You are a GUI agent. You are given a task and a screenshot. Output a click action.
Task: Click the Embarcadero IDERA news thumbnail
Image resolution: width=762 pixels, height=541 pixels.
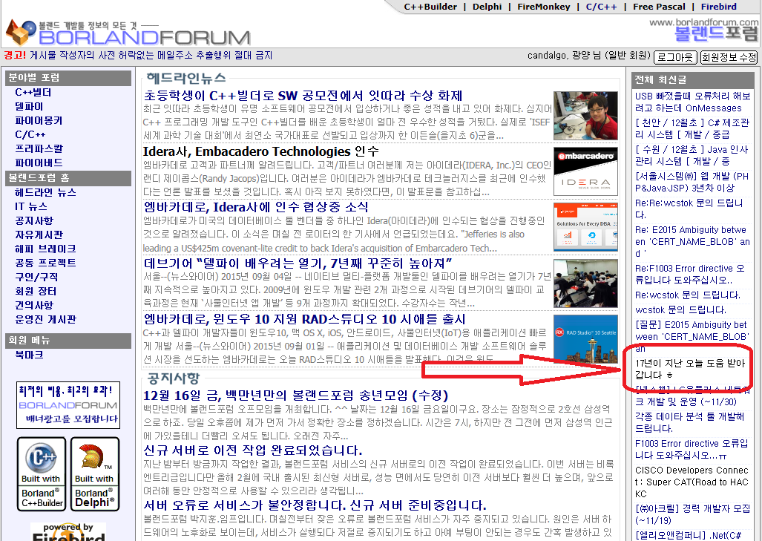tap(585, 171)
